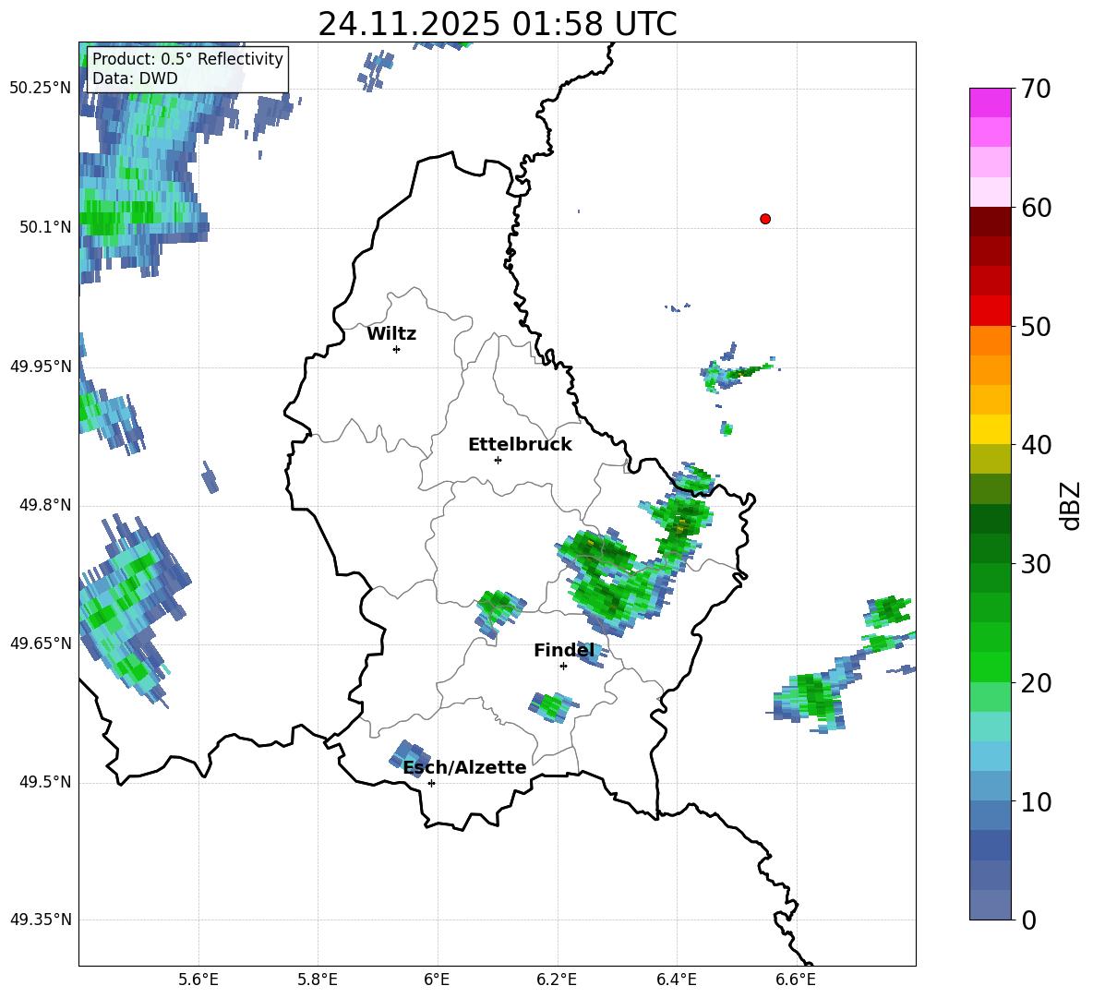The image size is (1093, 998).
Task: Click the small radar echo above Esch/Alzette label
Action: (x=409, y=758)
